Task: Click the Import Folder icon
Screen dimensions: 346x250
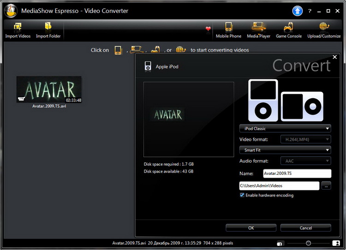Action: click(48, 27)
